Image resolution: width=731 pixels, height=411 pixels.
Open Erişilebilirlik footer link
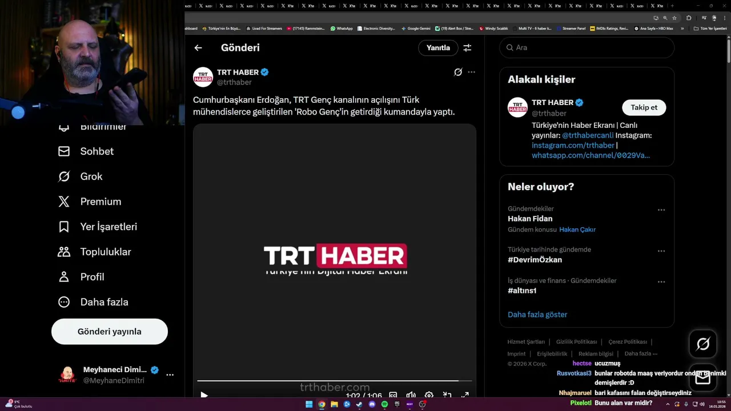tap(552, 354)
